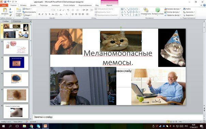Screen dimensions: 206x129
Task: Open the Arrange (Упорядочить) dropdown
Action: pos(146,12)
